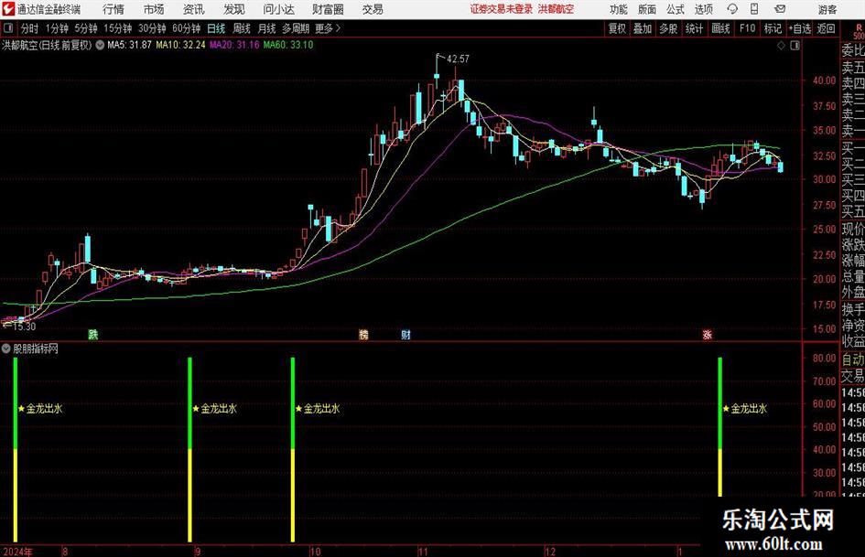Open the 发现 menu
The height and width of the screenshot is (557, 865).
click(x=234, y=9)
